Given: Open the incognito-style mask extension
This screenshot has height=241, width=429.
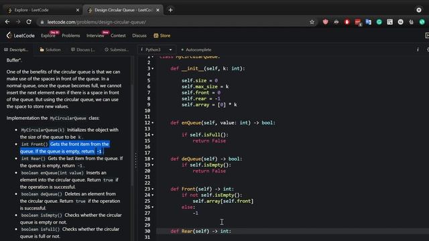Looking at the screenshot, I should (336, 22).
